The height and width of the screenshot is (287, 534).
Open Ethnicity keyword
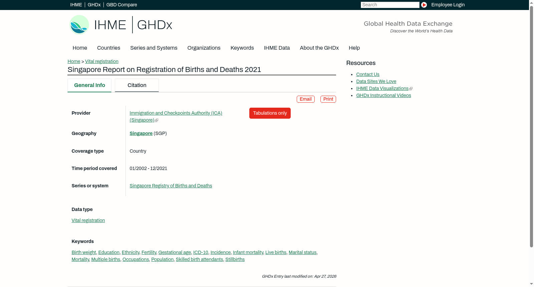click(x=130, y=252)
